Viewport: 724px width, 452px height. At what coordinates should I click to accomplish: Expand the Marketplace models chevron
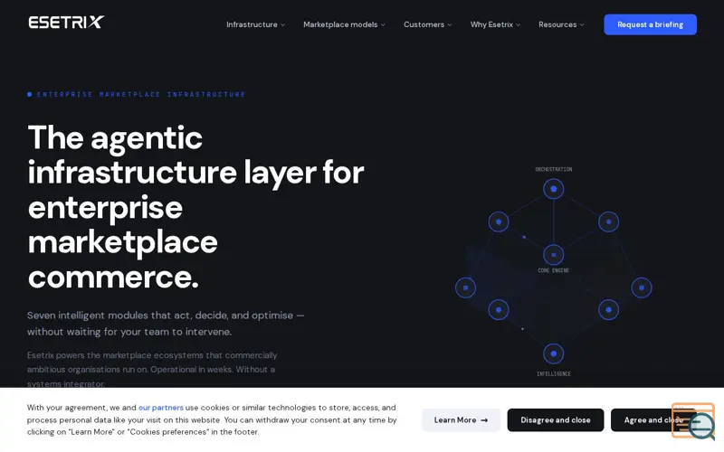383,25
